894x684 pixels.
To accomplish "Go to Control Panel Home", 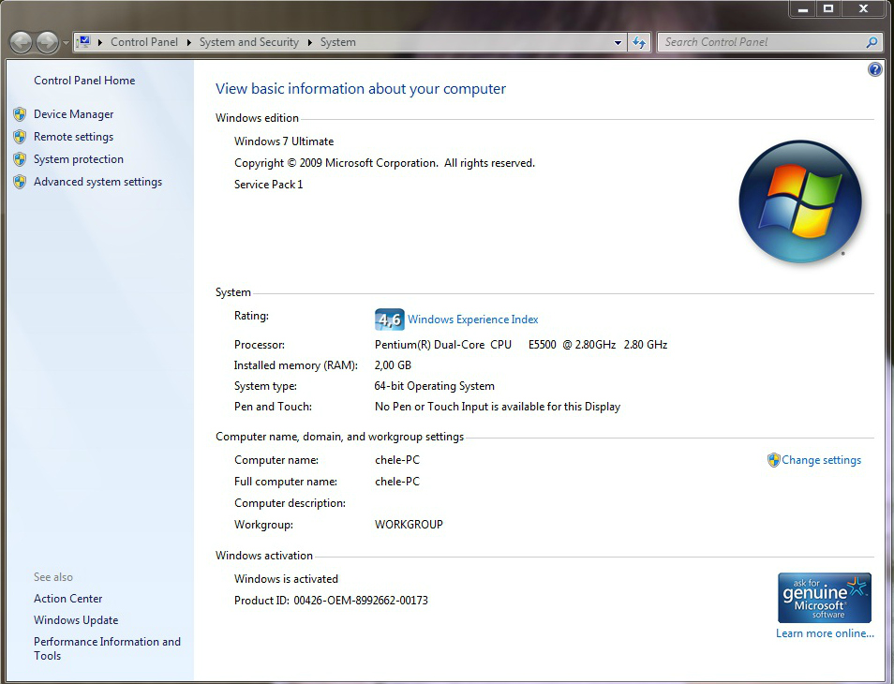I will click(84, 81).
